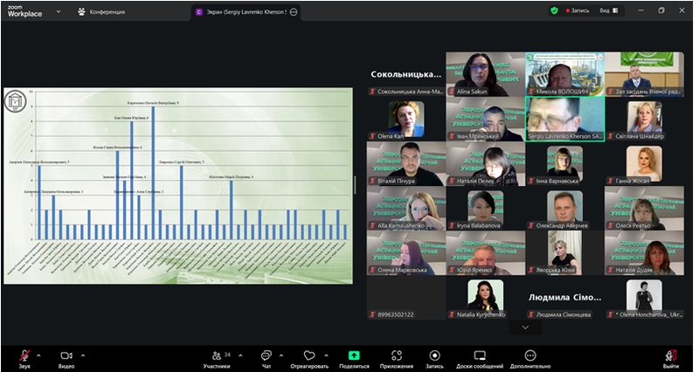Open the Приложения apps icon
The height and width of the screenshot is (372, 699).
coord(396,355)
